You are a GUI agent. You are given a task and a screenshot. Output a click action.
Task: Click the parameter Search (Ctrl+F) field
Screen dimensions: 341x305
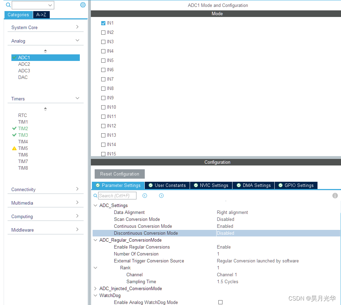point(117,196)
